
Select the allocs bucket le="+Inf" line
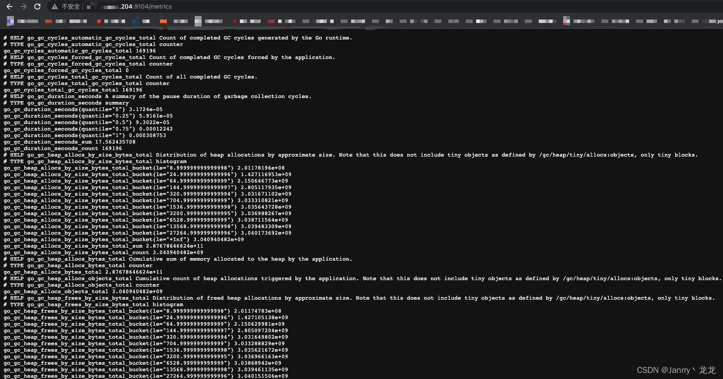click(x=124, y=240)
